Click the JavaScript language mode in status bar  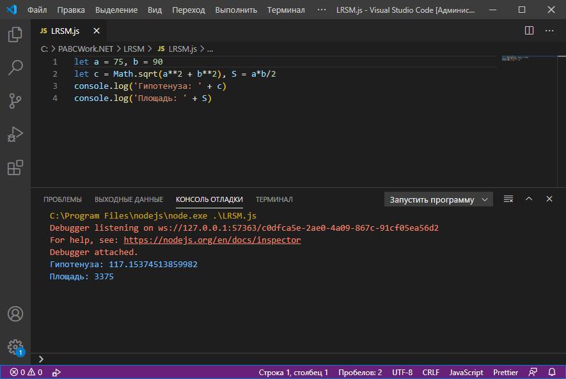(x=466, y=373)
